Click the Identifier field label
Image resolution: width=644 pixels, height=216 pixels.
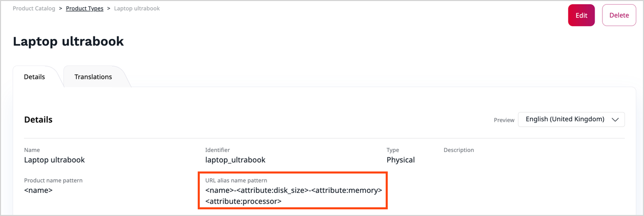click(218, 150)
